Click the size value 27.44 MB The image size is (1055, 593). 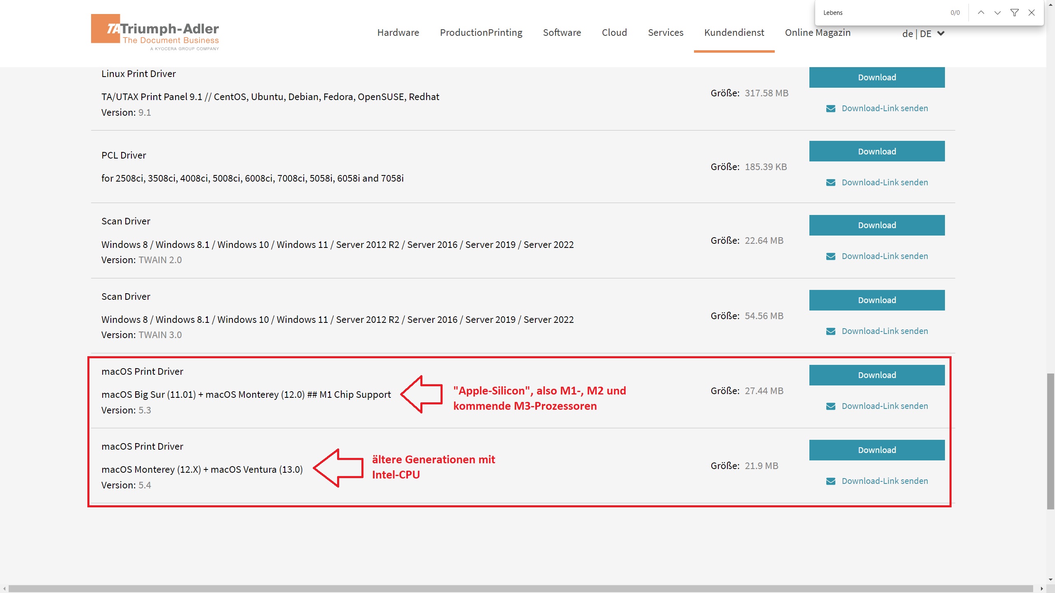(764, 391)
